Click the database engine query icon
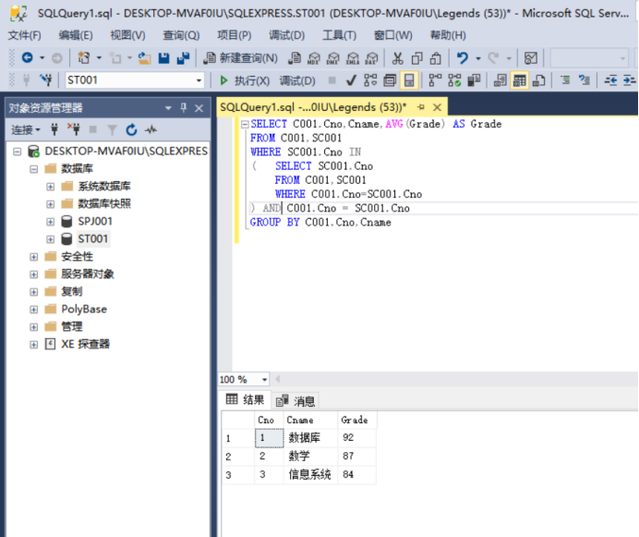 (294, 58)
